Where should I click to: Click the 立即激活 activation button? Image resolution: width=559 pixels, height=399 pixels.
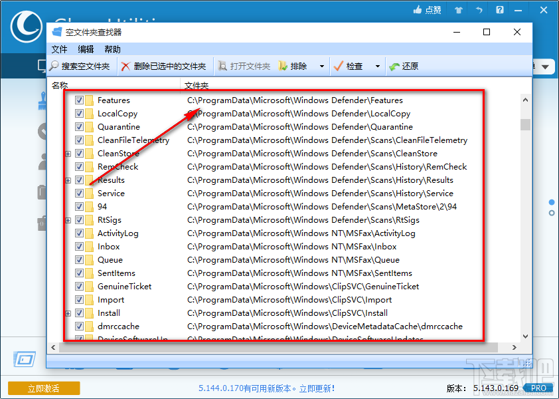[x=43, y=388]
